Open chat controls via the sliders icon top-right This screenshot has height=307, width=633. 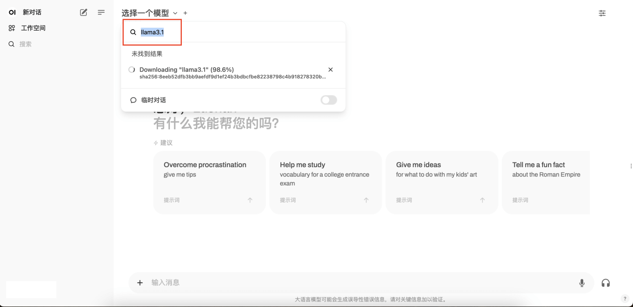click(x=602, y=13)
